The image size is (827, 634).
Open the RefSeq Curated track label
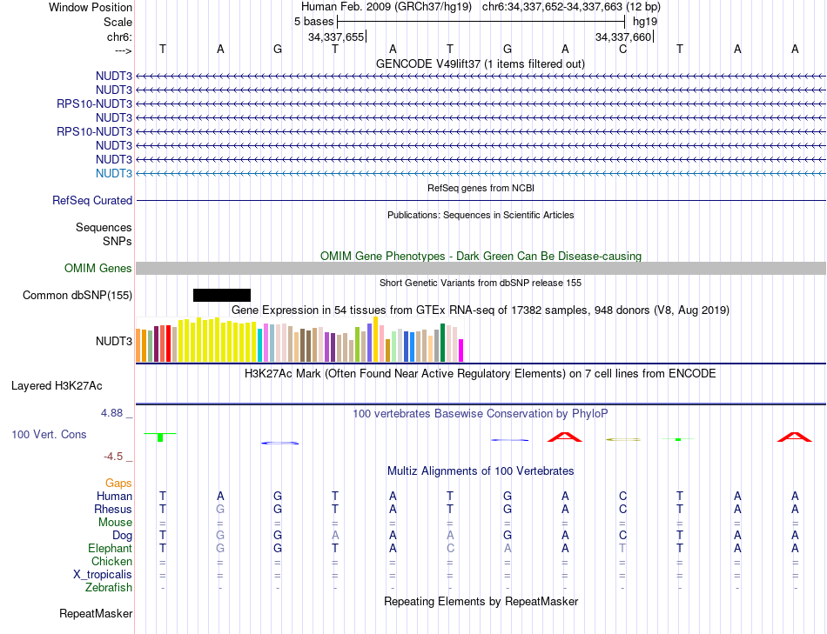[x=92, y=200]
